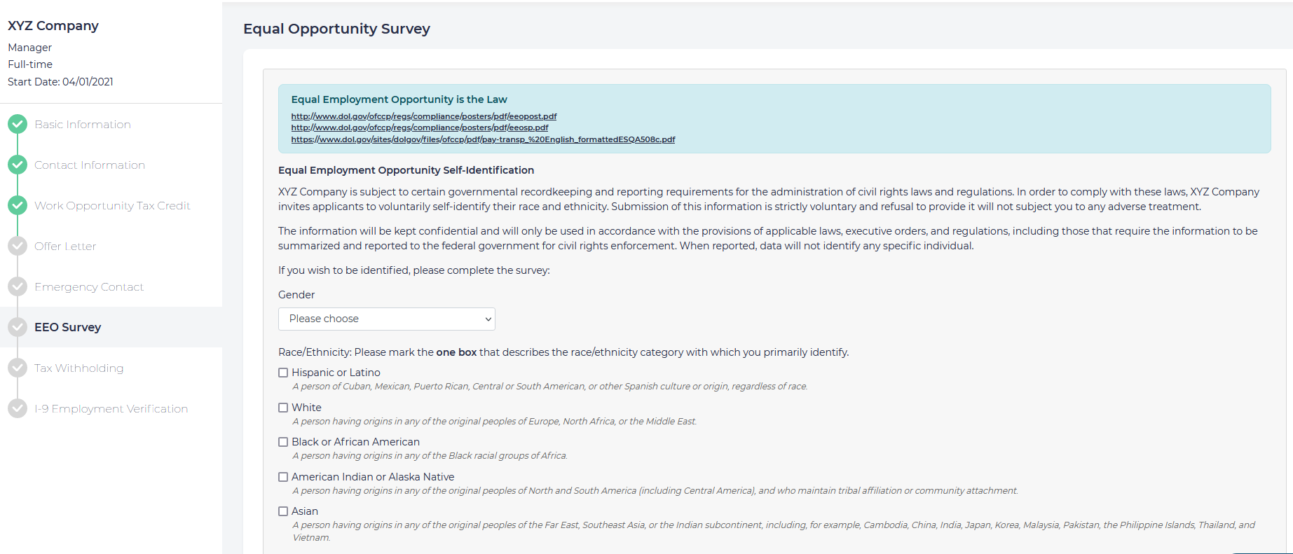Open the eeopost.pdf link
The image size is (1293, 554).
click(x=423, y=116)
